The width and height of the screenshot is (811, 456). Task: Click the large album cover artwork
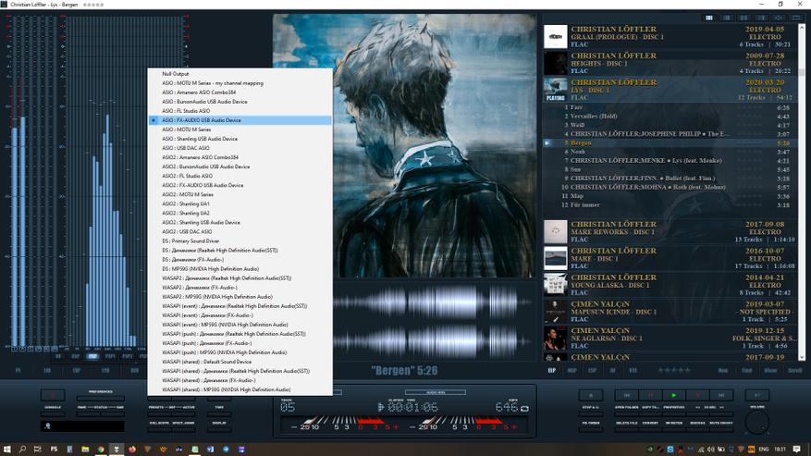coord(404,146)
